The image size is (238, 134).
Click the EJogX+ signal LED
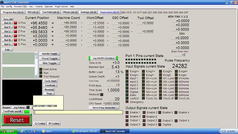point(127,71)
